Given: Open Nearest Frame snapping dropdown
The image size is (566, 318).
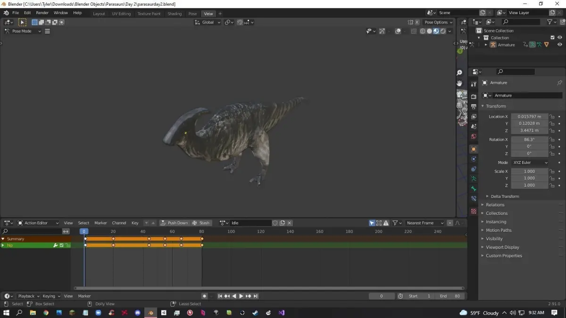Looking at the screenshot, I should [425, 223].
